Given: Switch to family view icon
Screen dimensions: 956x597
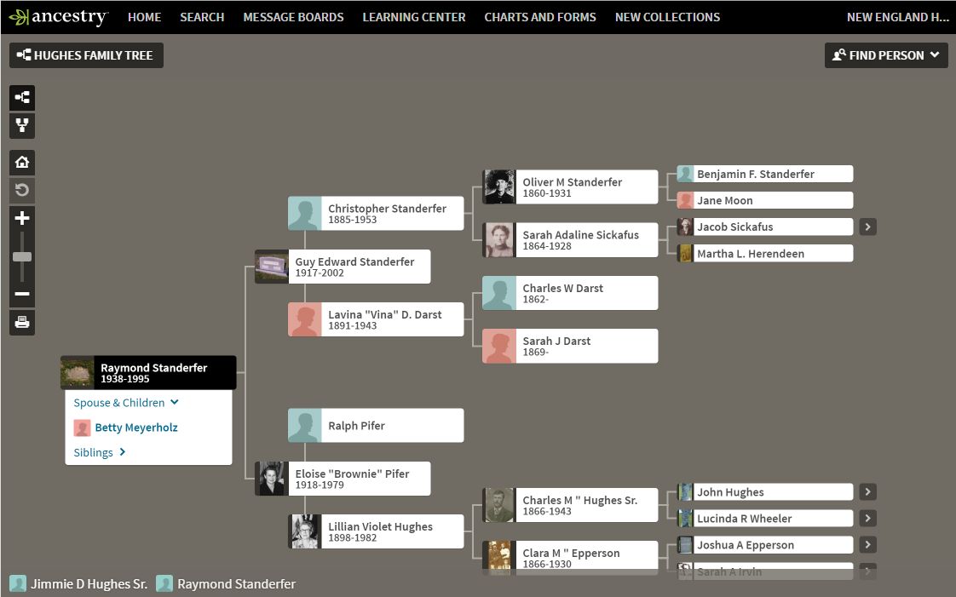Looking at the screenshot, I should pos(22,125).
